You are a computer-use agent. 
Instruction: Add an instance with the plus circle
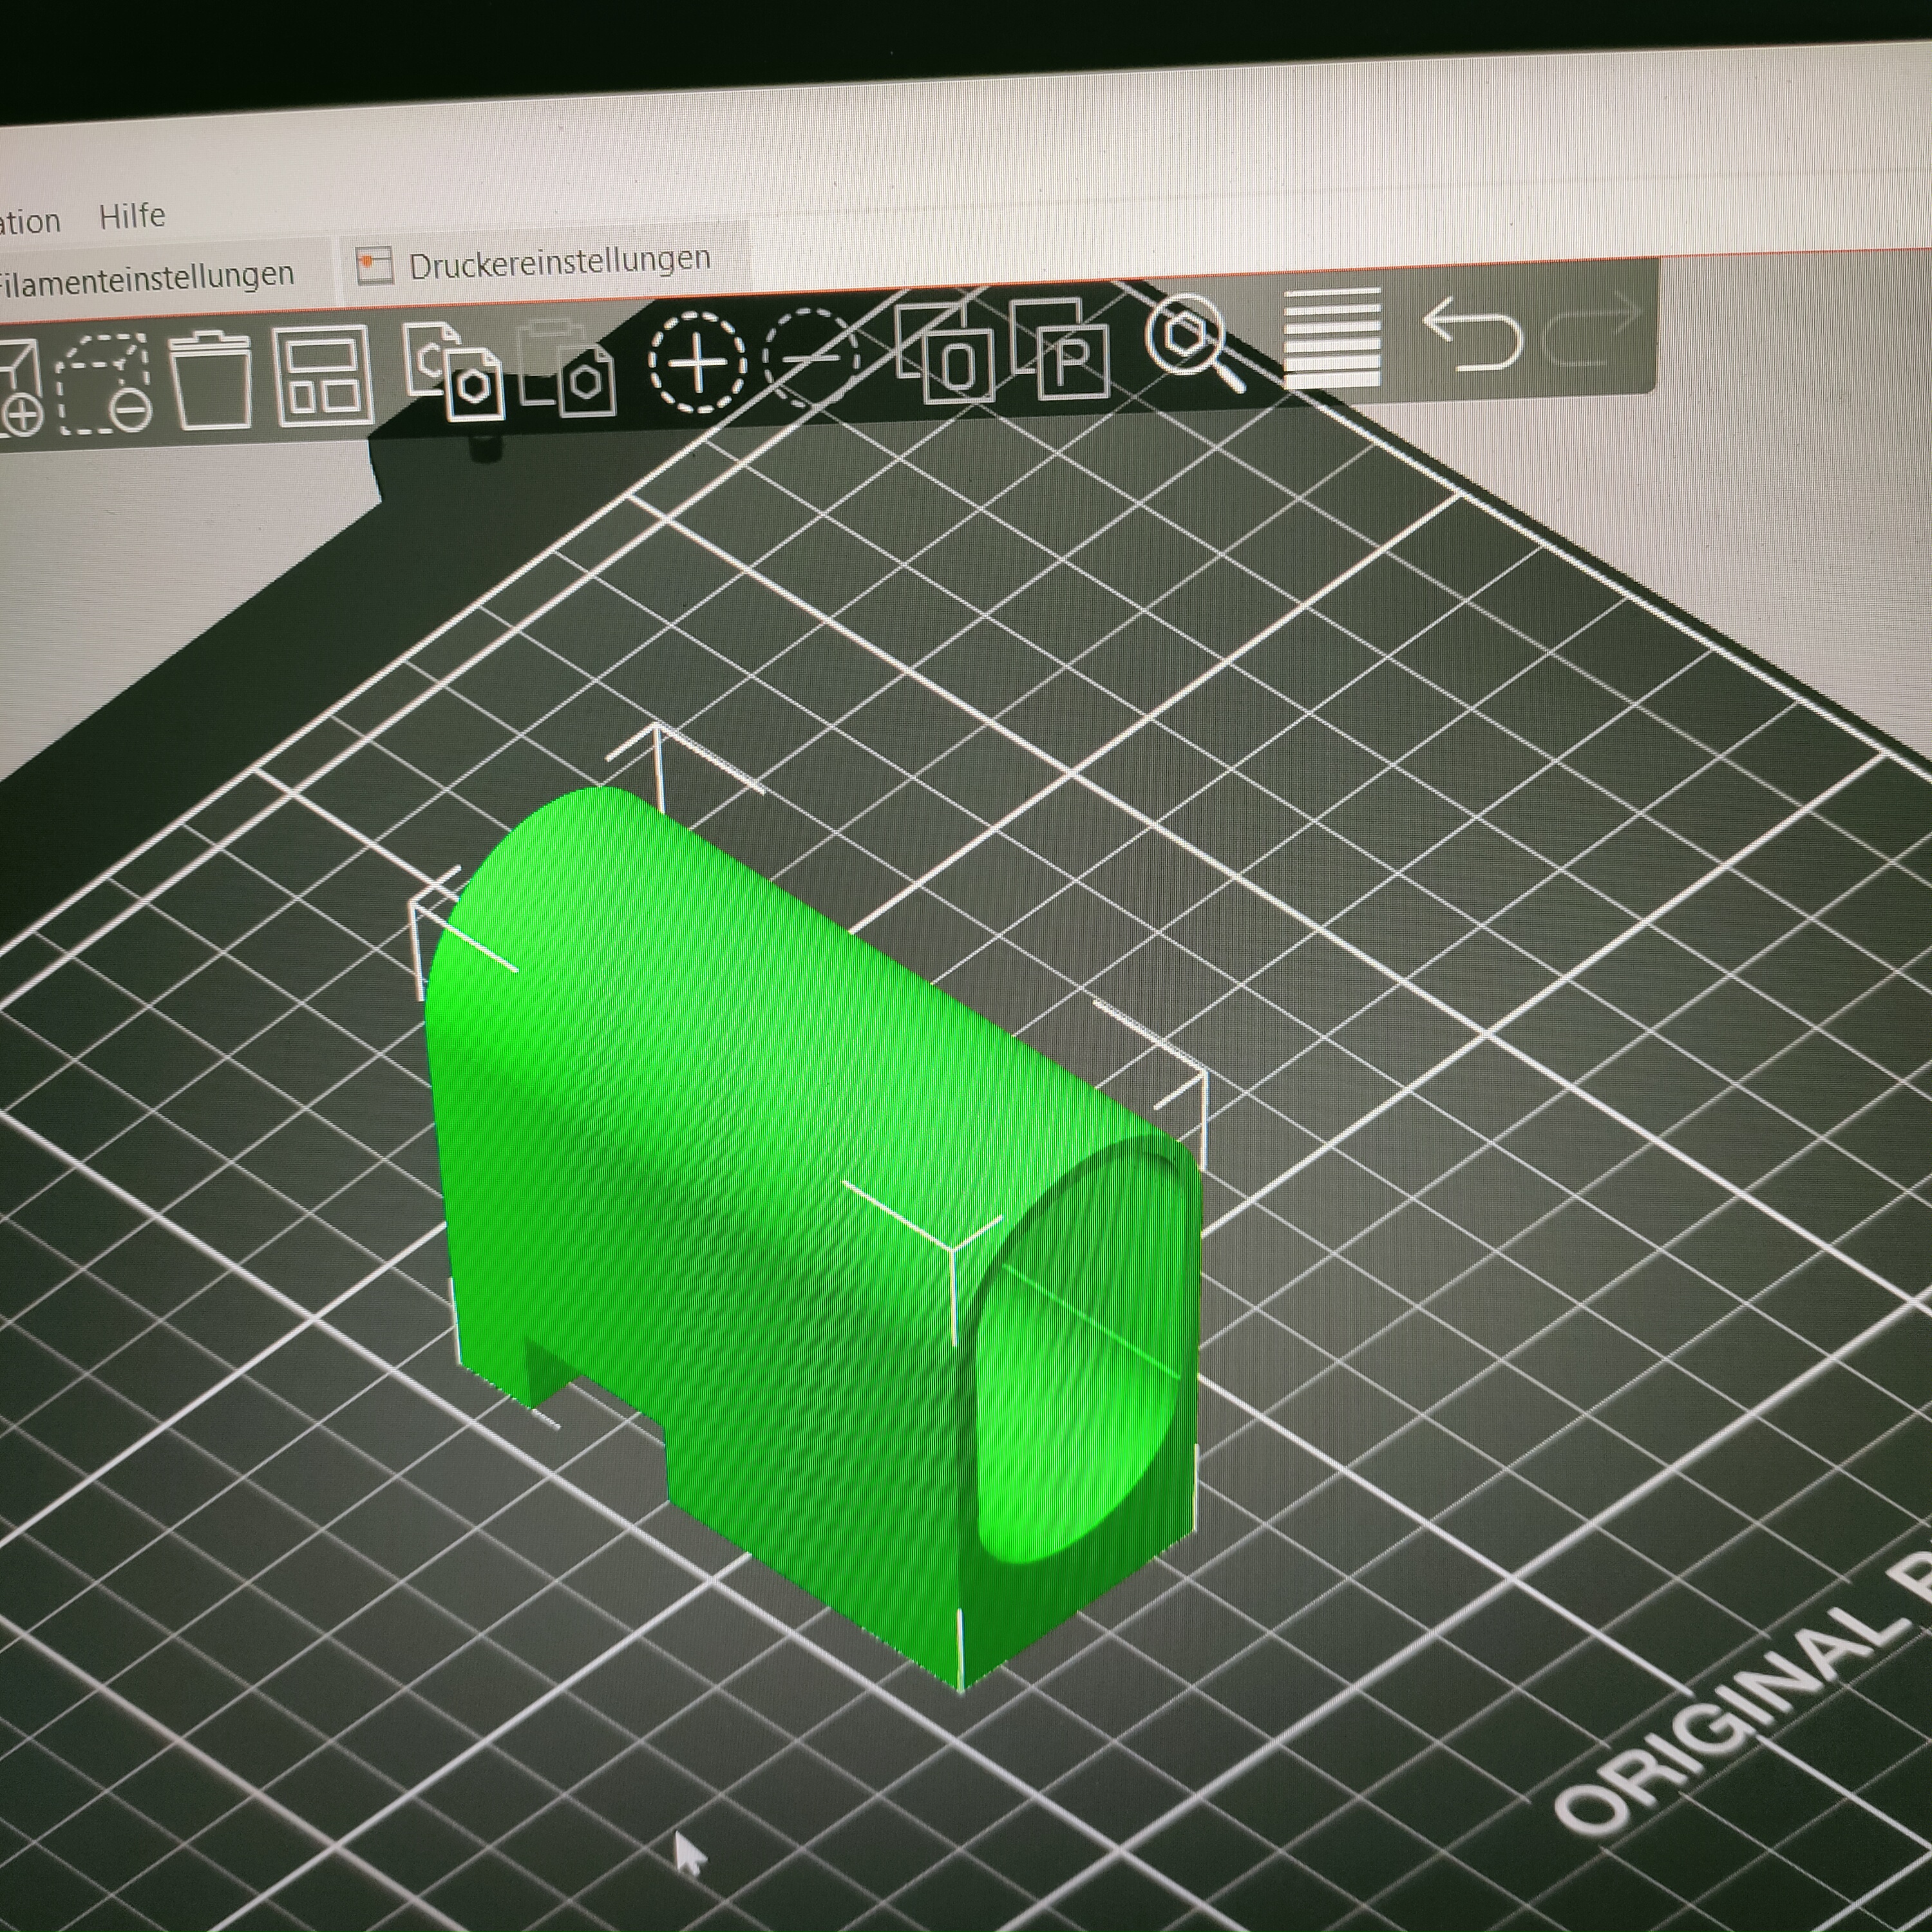[698, 361]
